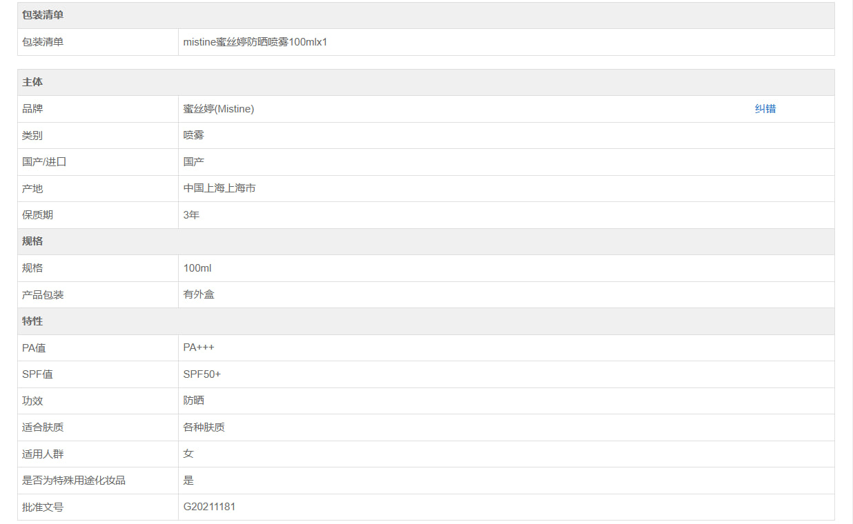Click the 纠错 link in the brand row
This screenshot has width=853, height=524.
coord(765,109)
